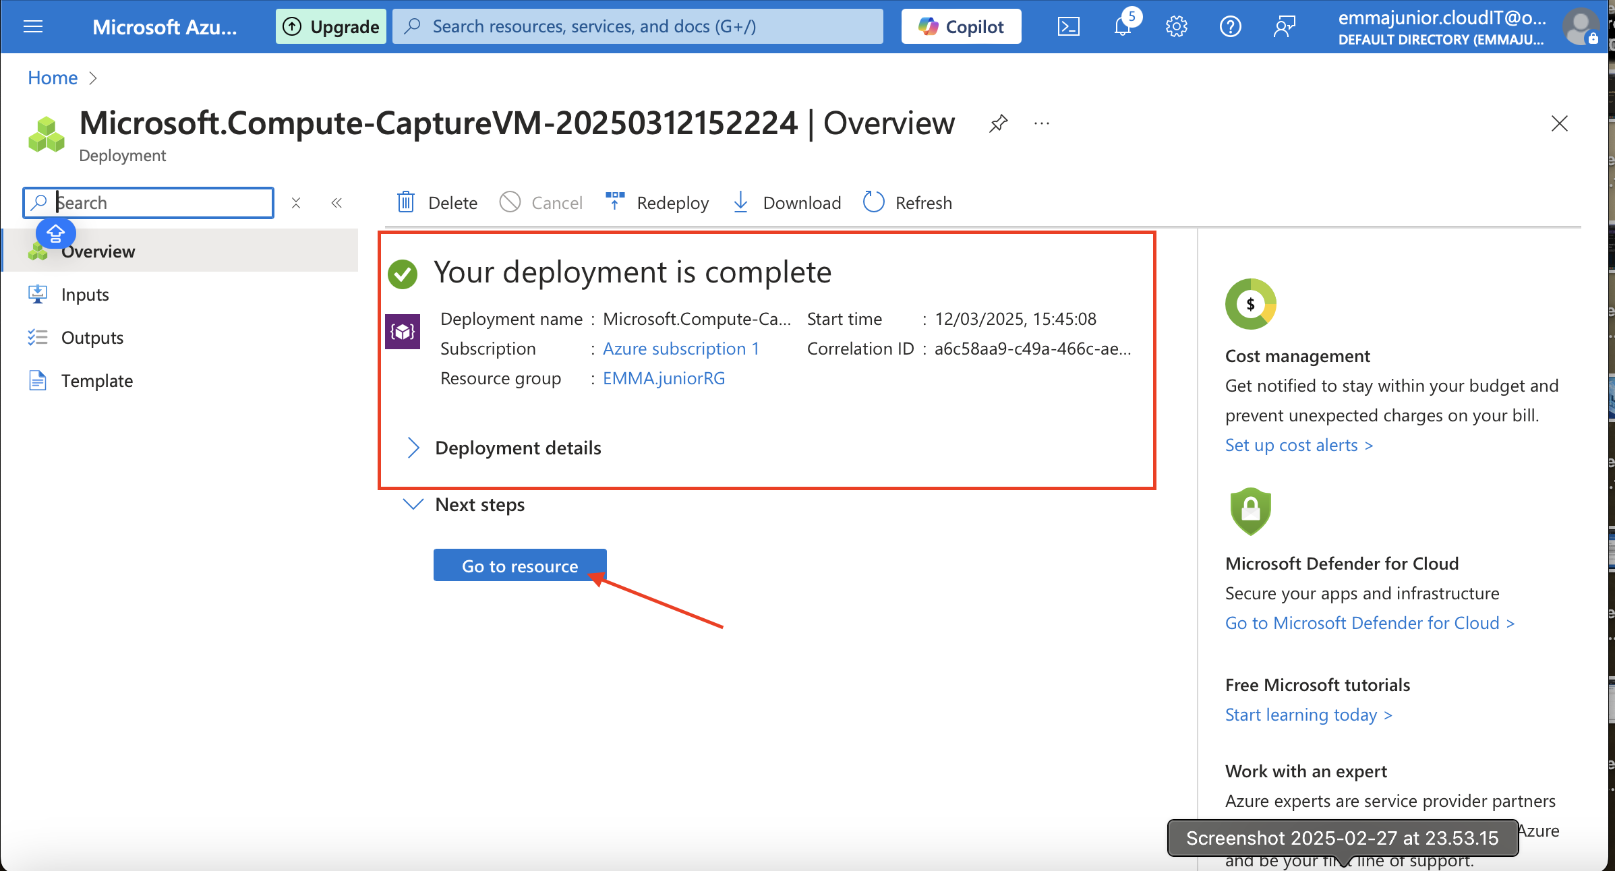The width and height of the screenshot is (1615, 871).
Task: Click the green deployment success checkmark
Action: coord(403,274)
